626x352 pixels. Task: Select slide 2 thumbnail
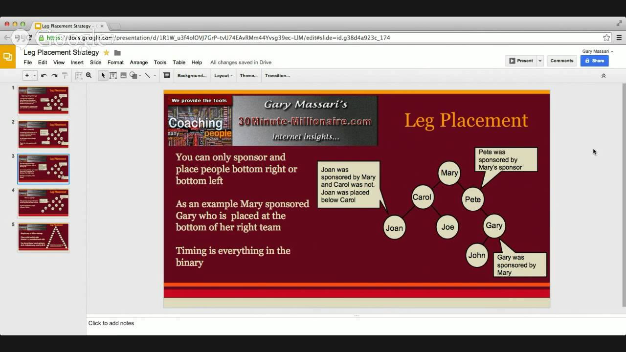click(x=44, y=134)
